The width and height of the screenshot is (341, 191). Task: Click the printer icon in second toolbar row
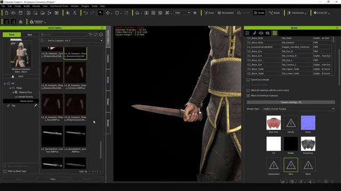click(20, 22)
